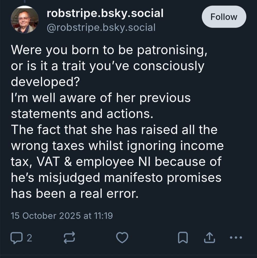This screenshot has height=258, width=257.
Task: Click the bold robstripe.bsky.social display name
Action: (105, 13)
